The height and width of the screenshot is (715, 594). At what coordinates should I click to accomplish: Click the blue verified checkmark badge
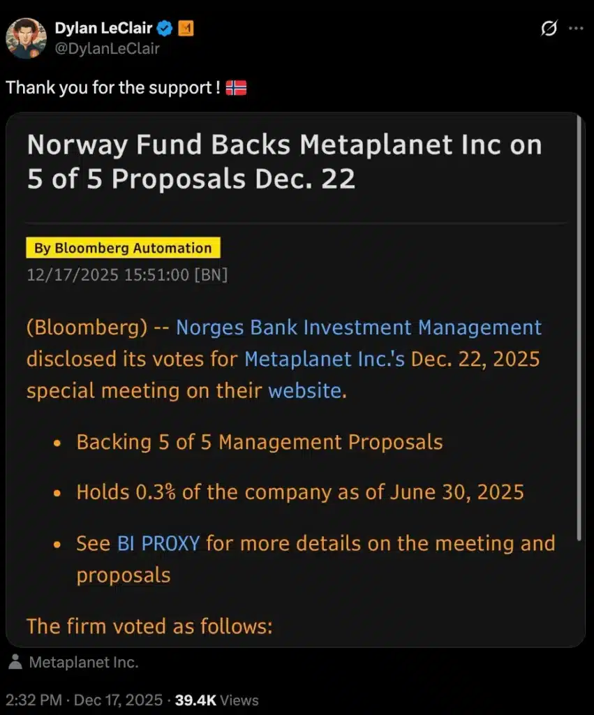164,28
